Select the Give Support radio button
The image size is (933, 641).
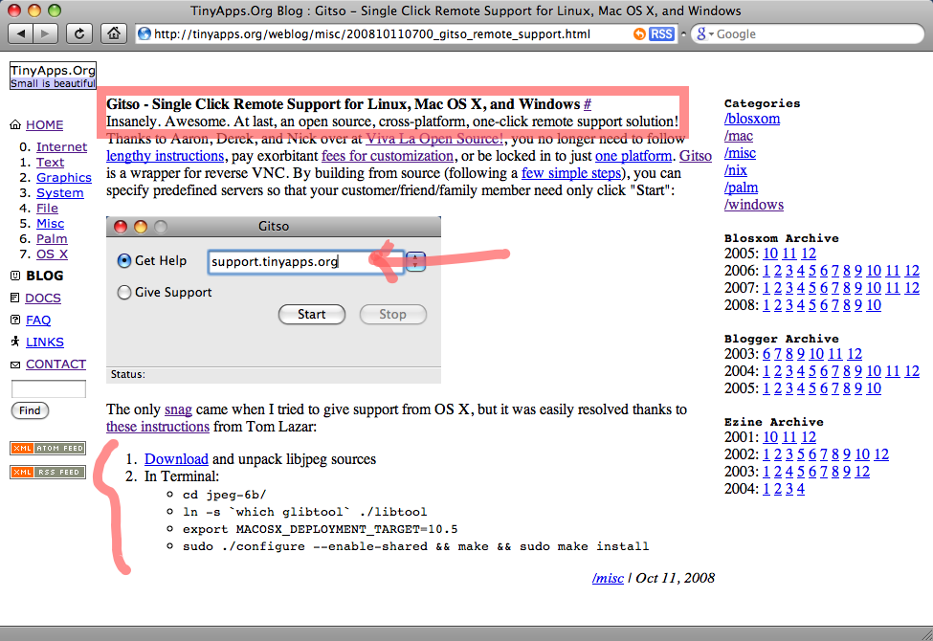coord(124,293)
